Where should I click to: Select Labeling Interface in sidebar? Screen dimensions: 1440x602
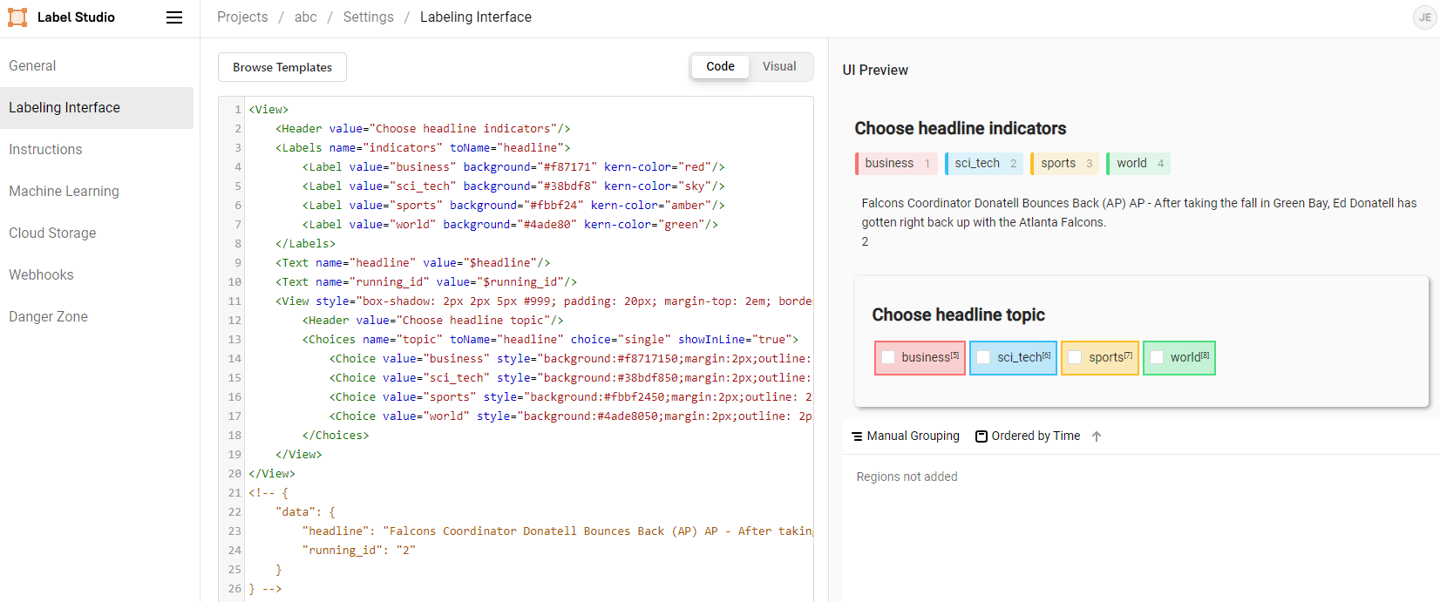(x=97, y=108)
